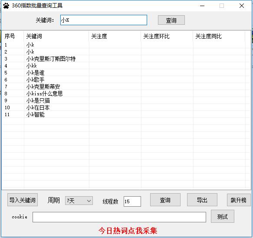253x238 pixels.
Task: Sort by 关键词 column header
Action: coord(34,36)
